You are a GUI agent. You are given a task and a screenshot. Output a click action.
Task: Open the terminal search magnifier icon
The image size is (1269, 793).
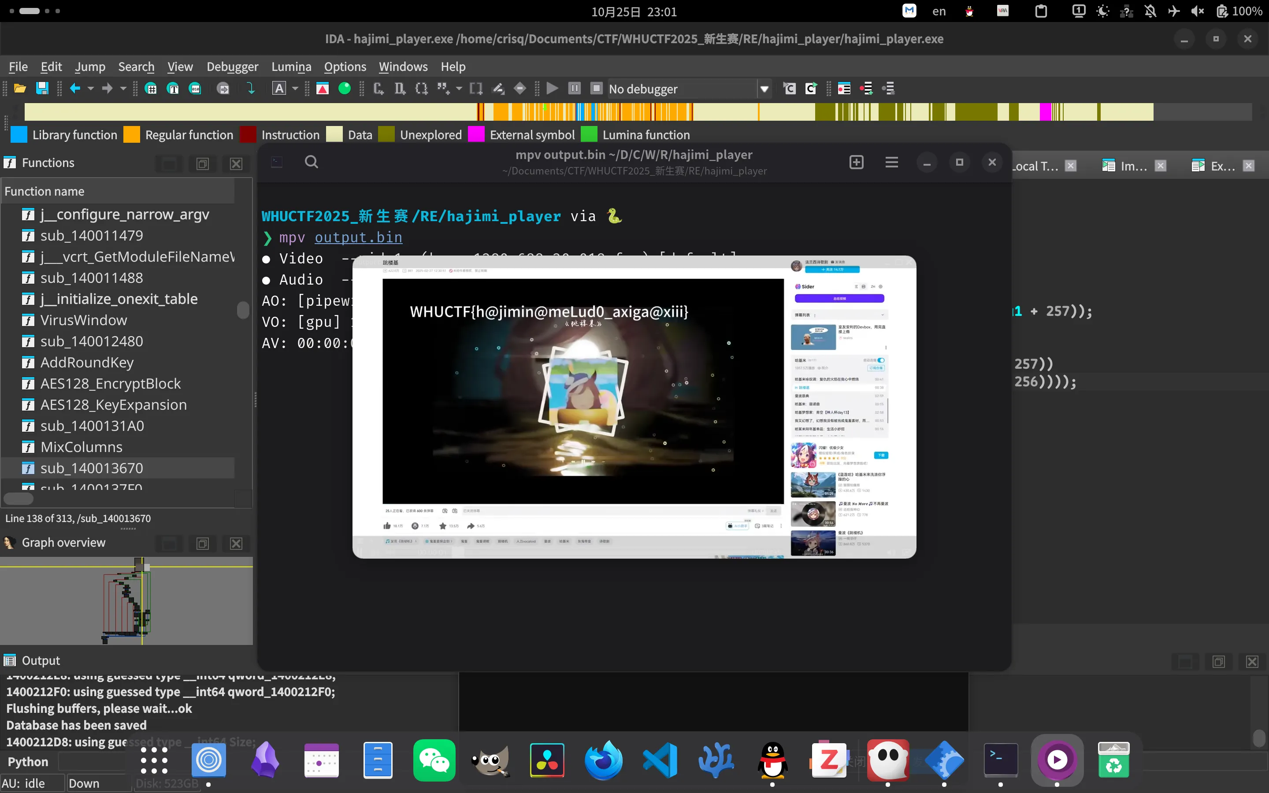tap(312, 162)
